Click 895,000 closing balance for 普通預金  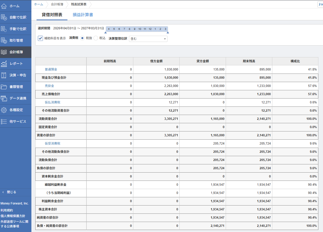(249, 69)
